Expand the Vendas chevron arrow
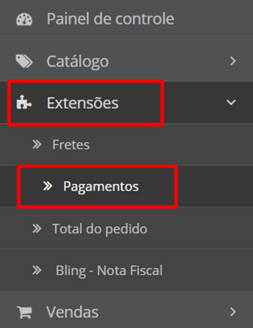The height and width of the screenshot is (328, 253). pyautogui.click(x=233, y=312)
